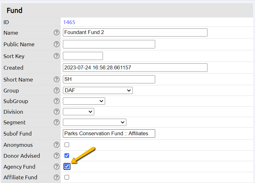Open help icon for Segment field
This screenshot has height=183, width=255.
[x=57, y=122]
